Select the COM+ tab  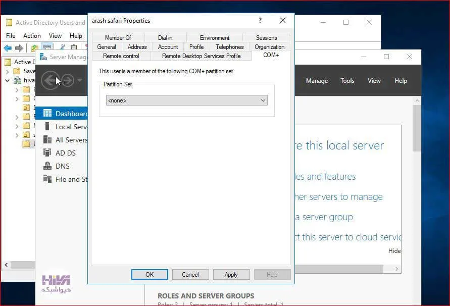click(x=271, y=55)
